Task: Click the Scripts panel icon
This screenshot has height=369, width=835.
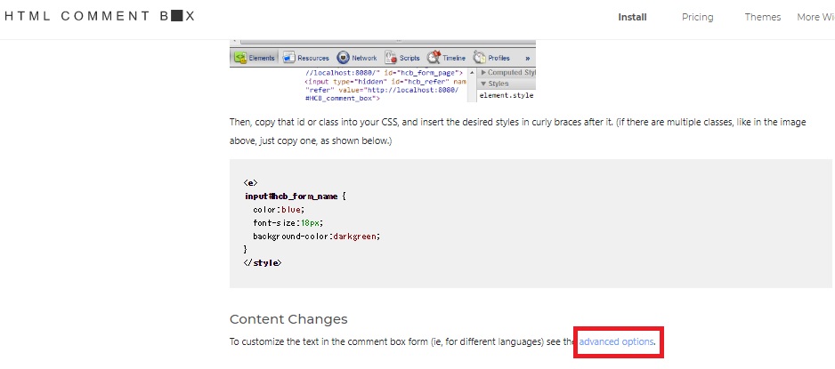Action: tap(391, 58)
